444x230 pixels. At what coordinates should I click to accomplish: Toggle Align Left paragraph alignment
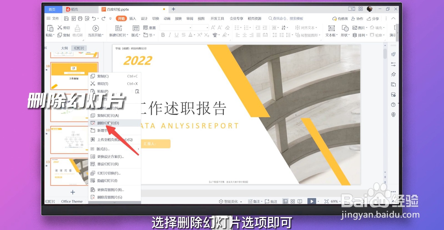coord(238,35)
